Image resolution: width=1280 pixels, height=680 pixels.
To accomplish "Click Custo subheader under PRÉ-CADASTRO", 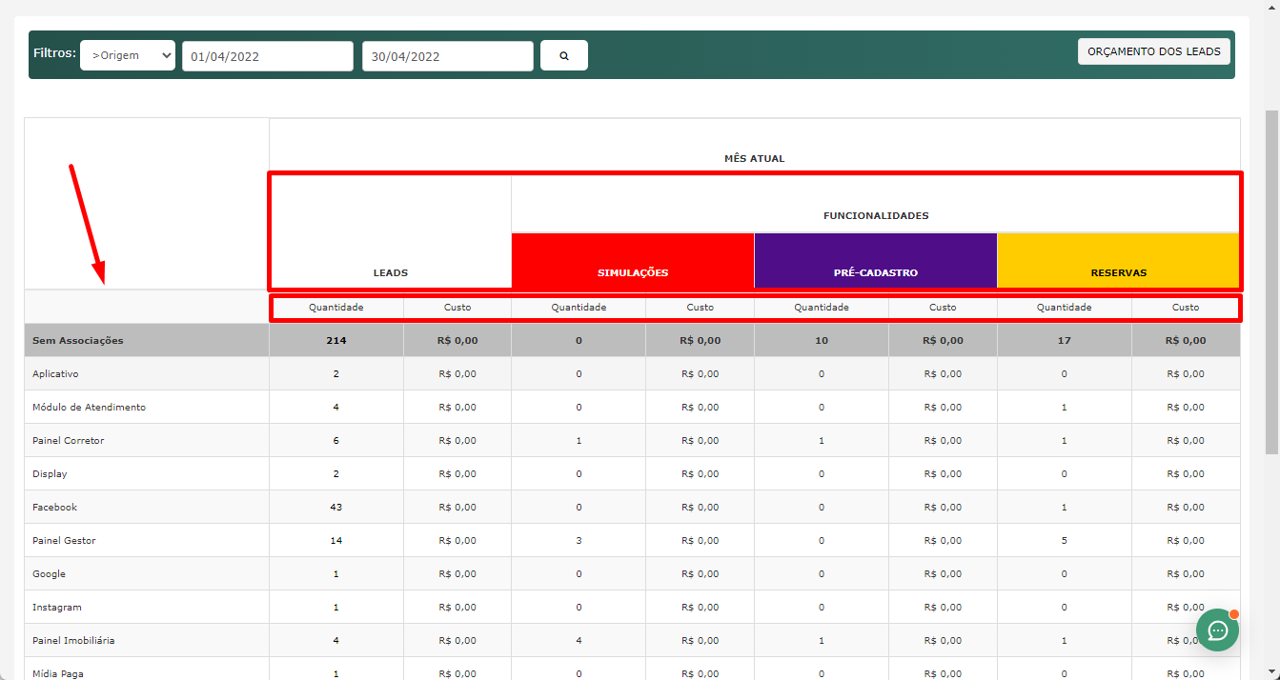I will pos(943,307).
